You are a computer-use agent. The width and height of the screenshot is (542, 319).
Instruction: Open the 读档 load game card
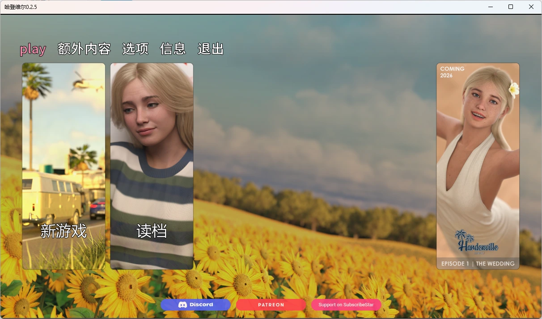152,166
